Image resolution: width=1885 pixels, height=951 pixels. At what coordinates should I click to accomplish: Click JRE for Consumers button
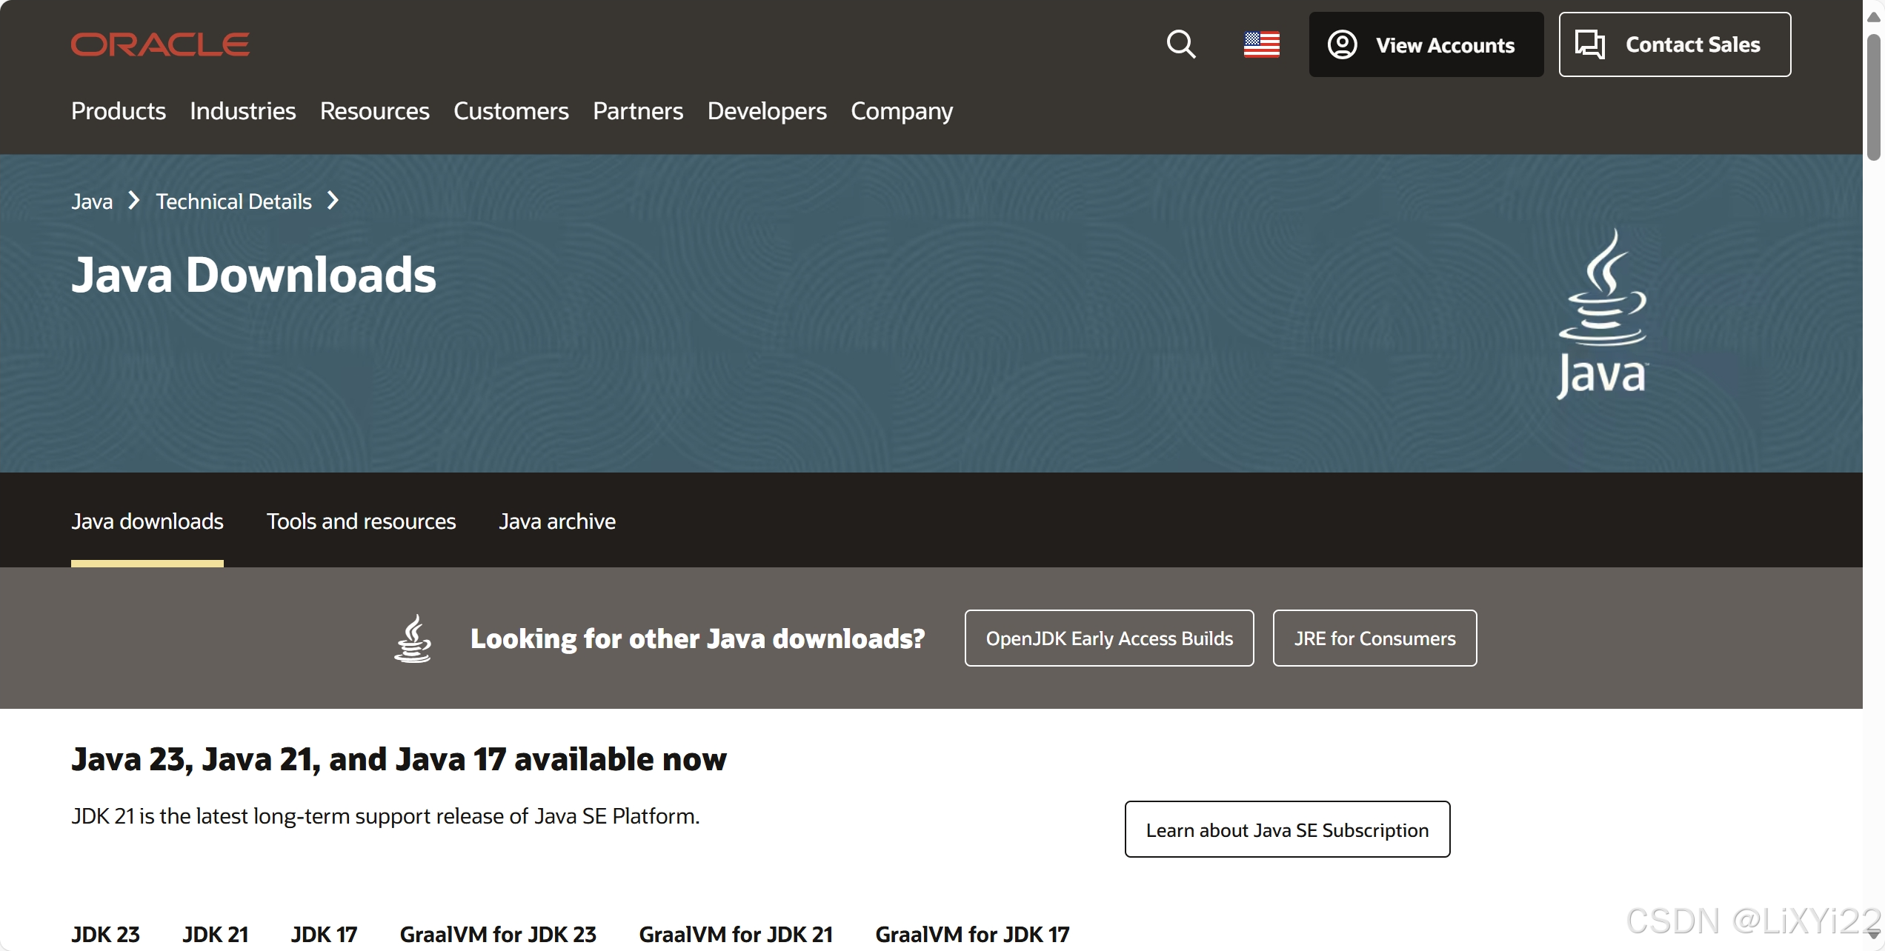click(1374, 638)
